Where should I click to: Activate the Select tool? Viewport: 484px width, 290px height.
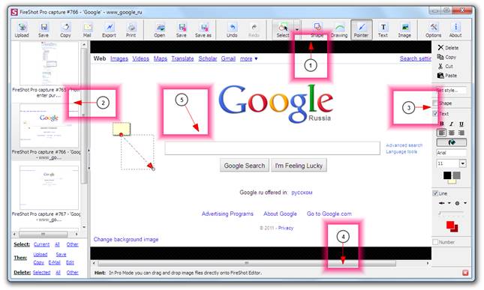click(x=283, y=30)
